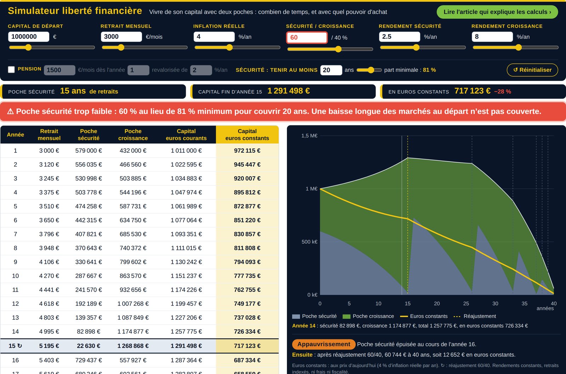Adjust the 'tenir au moins' years slider

[369, 70]
